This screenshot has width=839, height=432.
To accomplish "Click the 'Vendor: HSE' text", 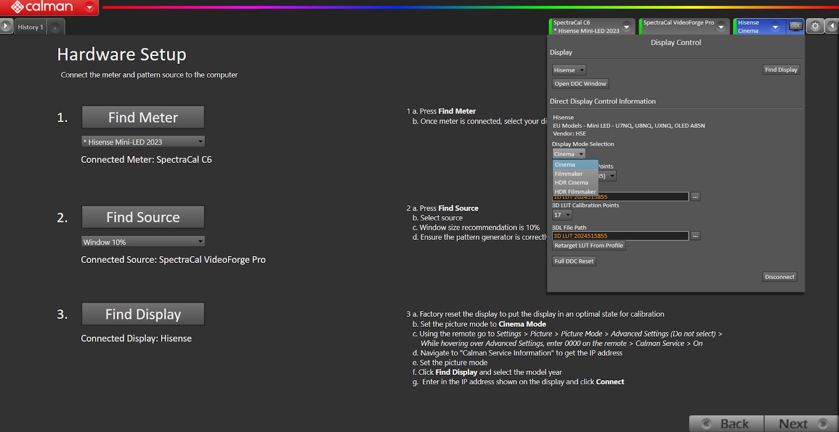I will click(569, 134).
